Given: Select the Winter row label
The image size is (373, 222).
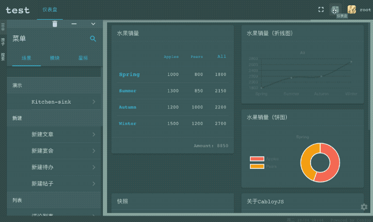Looking at the screenshot, I should point(127,124).
